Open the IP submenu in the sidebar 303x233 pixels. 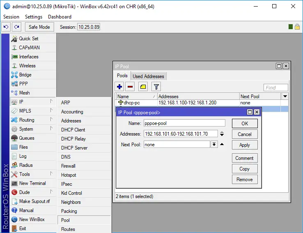33,102
